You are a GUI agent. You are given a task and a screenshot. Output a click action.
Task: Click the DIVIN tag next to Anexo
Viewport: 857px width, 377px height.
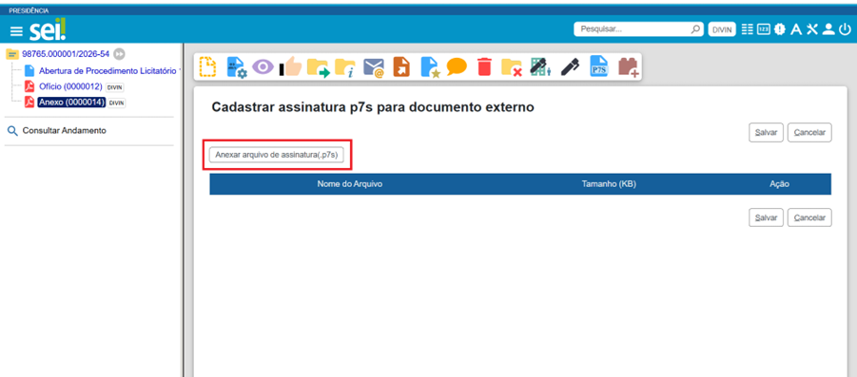coord(116,104)
